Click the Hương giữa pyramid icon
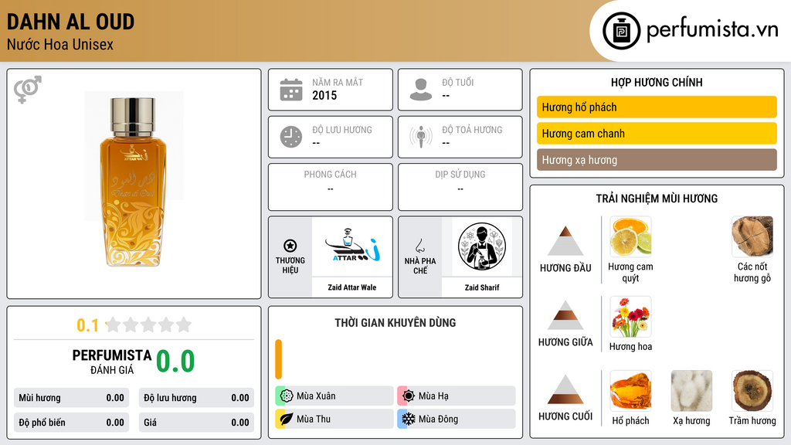The height and width of the screenshot is (445, 791). [565, 315]
